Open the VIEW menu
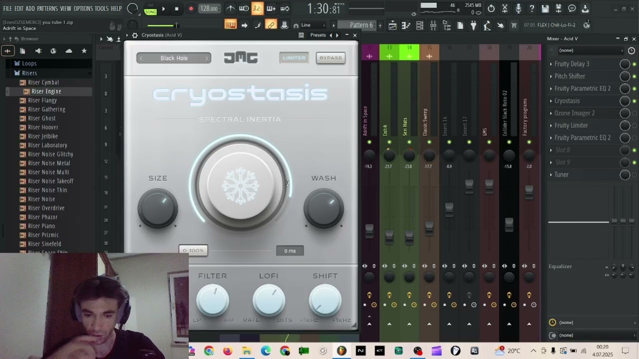This screenshot has height=359, width=639. [x=66, y=8]
